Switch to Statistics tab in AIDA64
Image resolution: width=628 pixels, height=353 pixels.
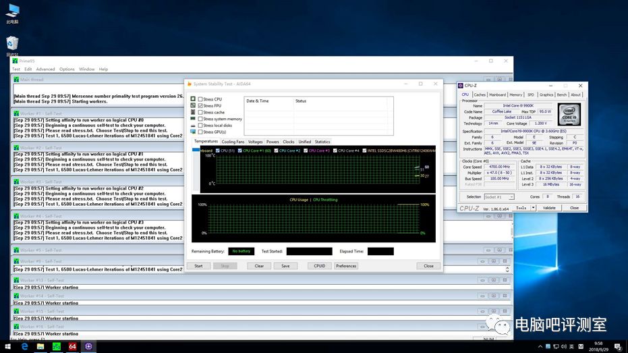pos(322,142)
